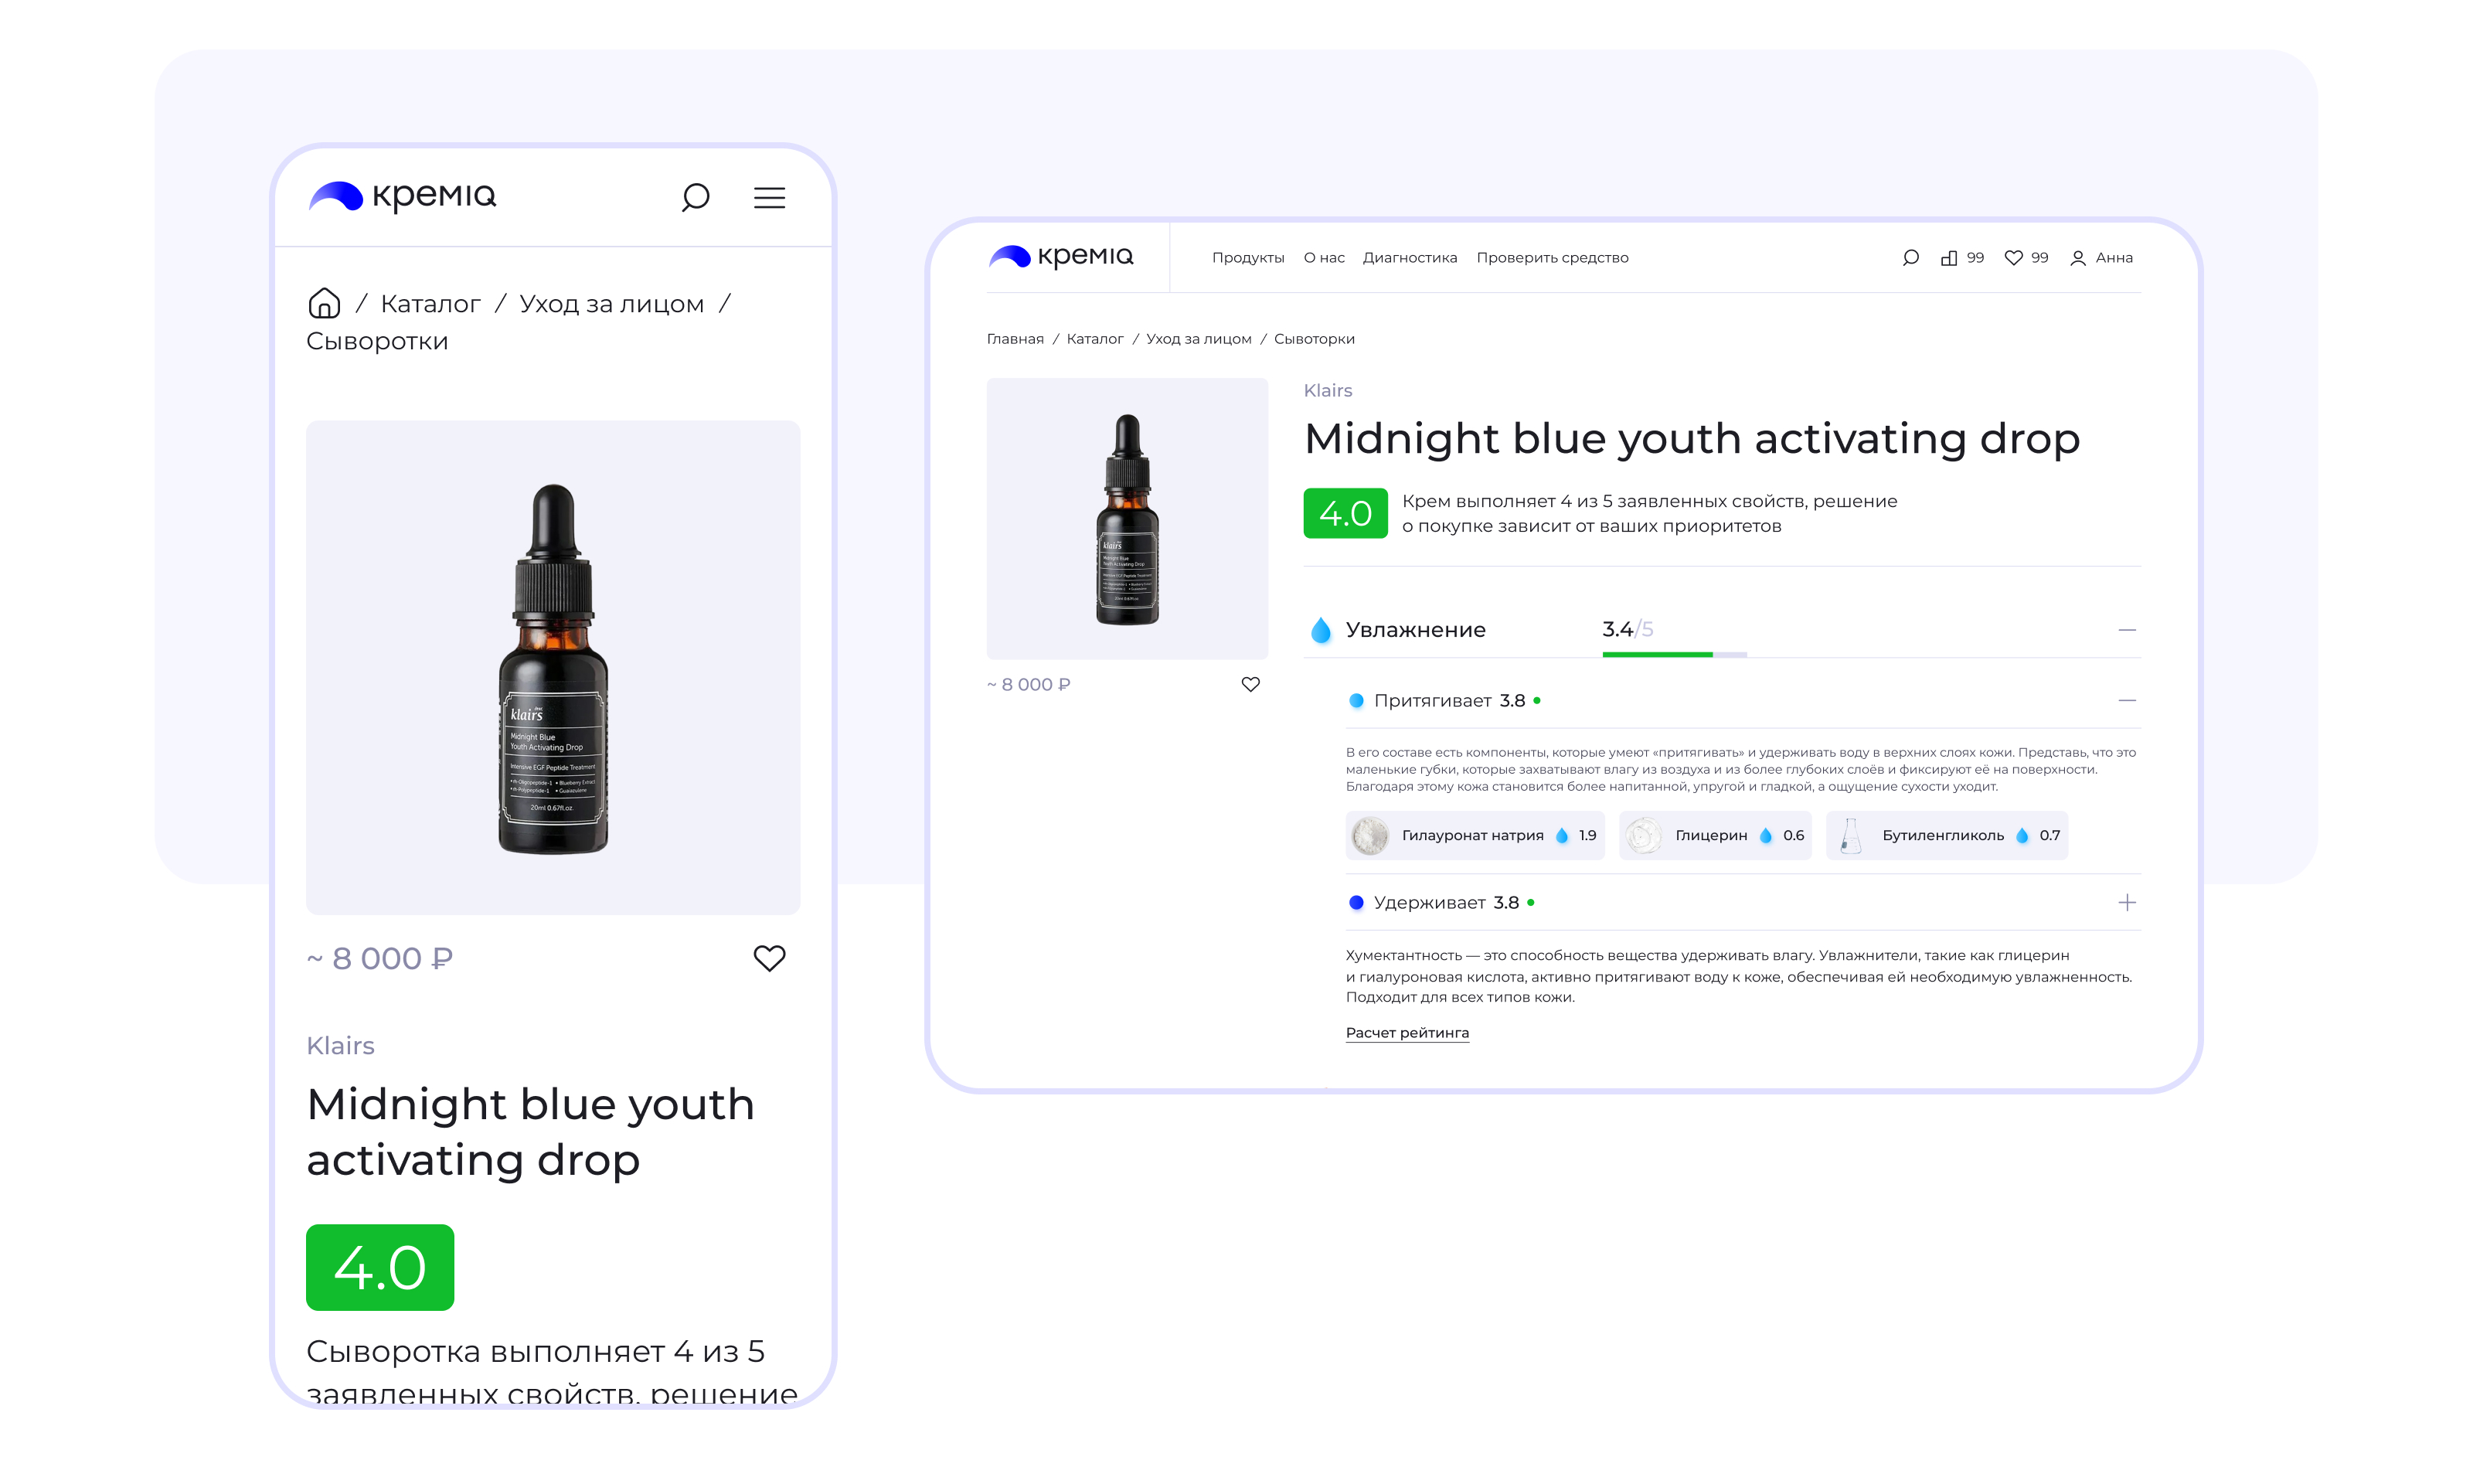Select the Klairs brand link on desktop
Screen dimensions: 2473x1484
[x=1328, y=390]
